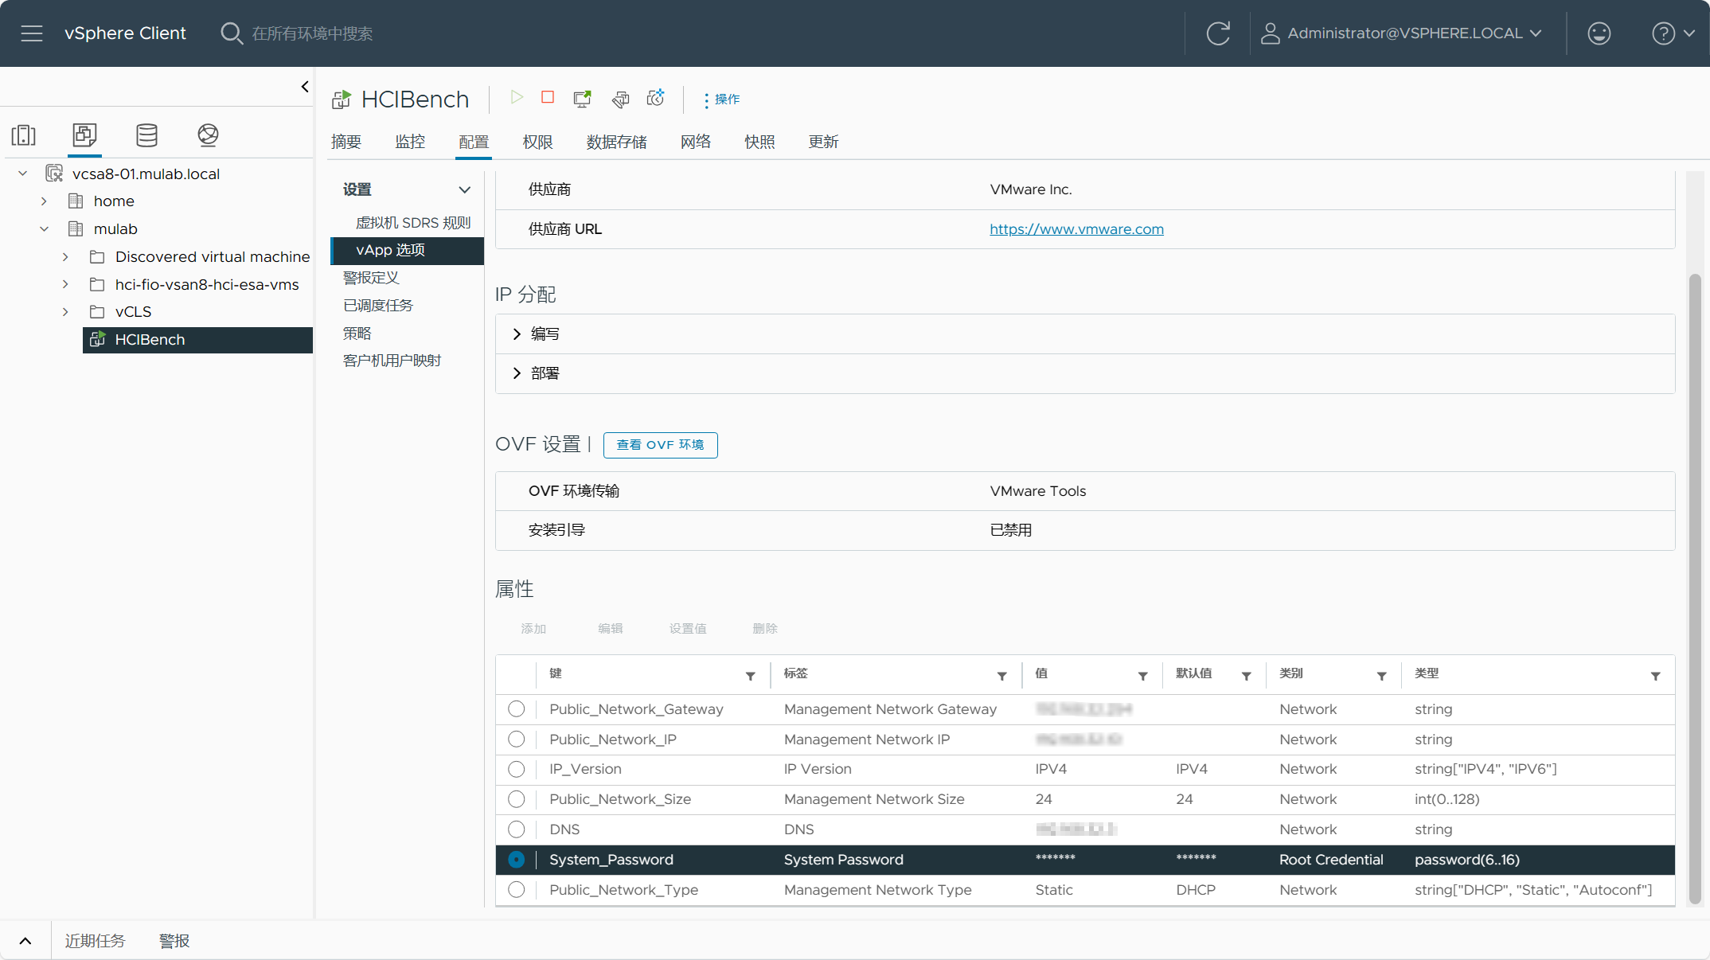Open the 权限 permissions tab

click(x=537, y=142)
